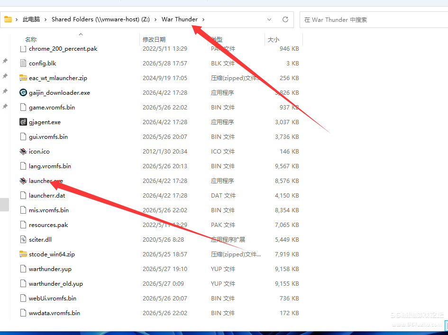Click the search War Thunder input box

coord(374,20)
